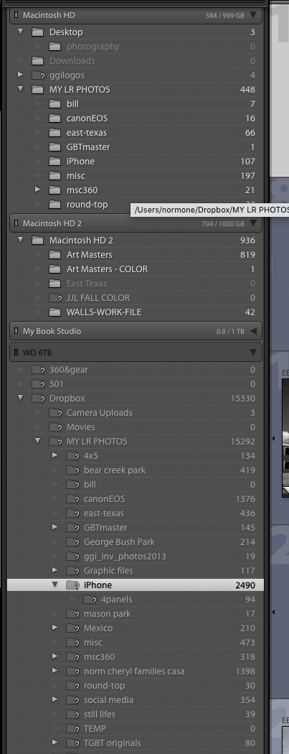Expand the msc360 folder under Macintosh HD
The width and height of the screenshot is (289, 754).
coord(37,190)
